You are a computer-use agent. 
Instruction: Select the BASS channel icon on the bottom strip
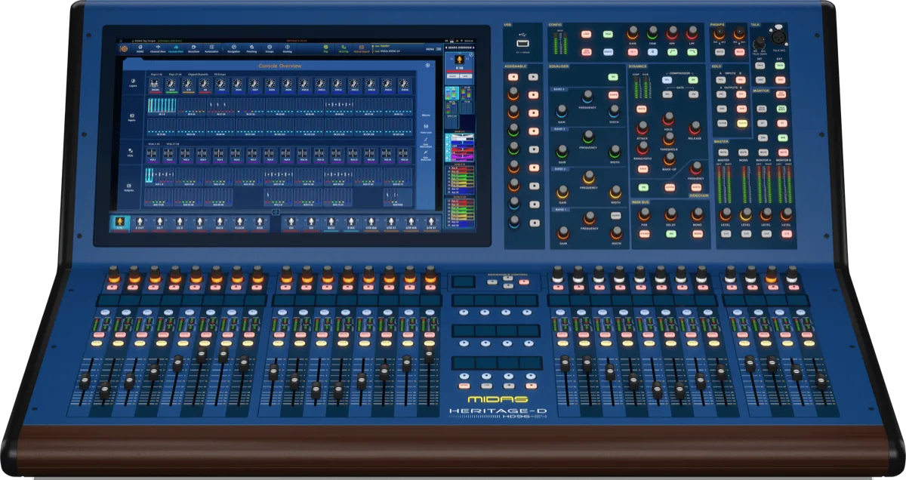[331, 222]
